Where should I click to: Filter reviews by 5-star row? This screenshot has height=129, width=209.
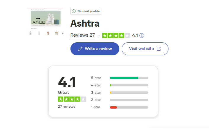coord(120,78)
